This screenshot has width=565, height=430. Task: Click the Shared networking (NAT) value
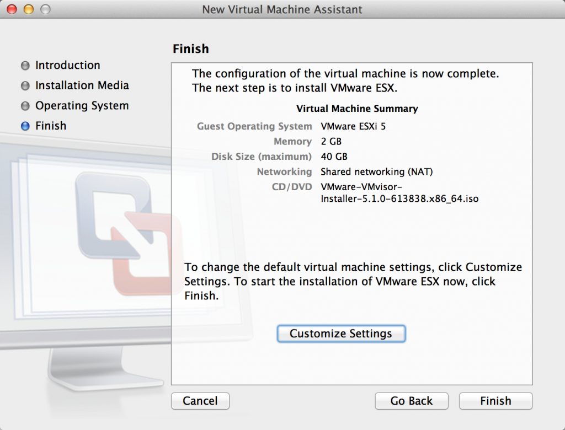coord(376,172)
